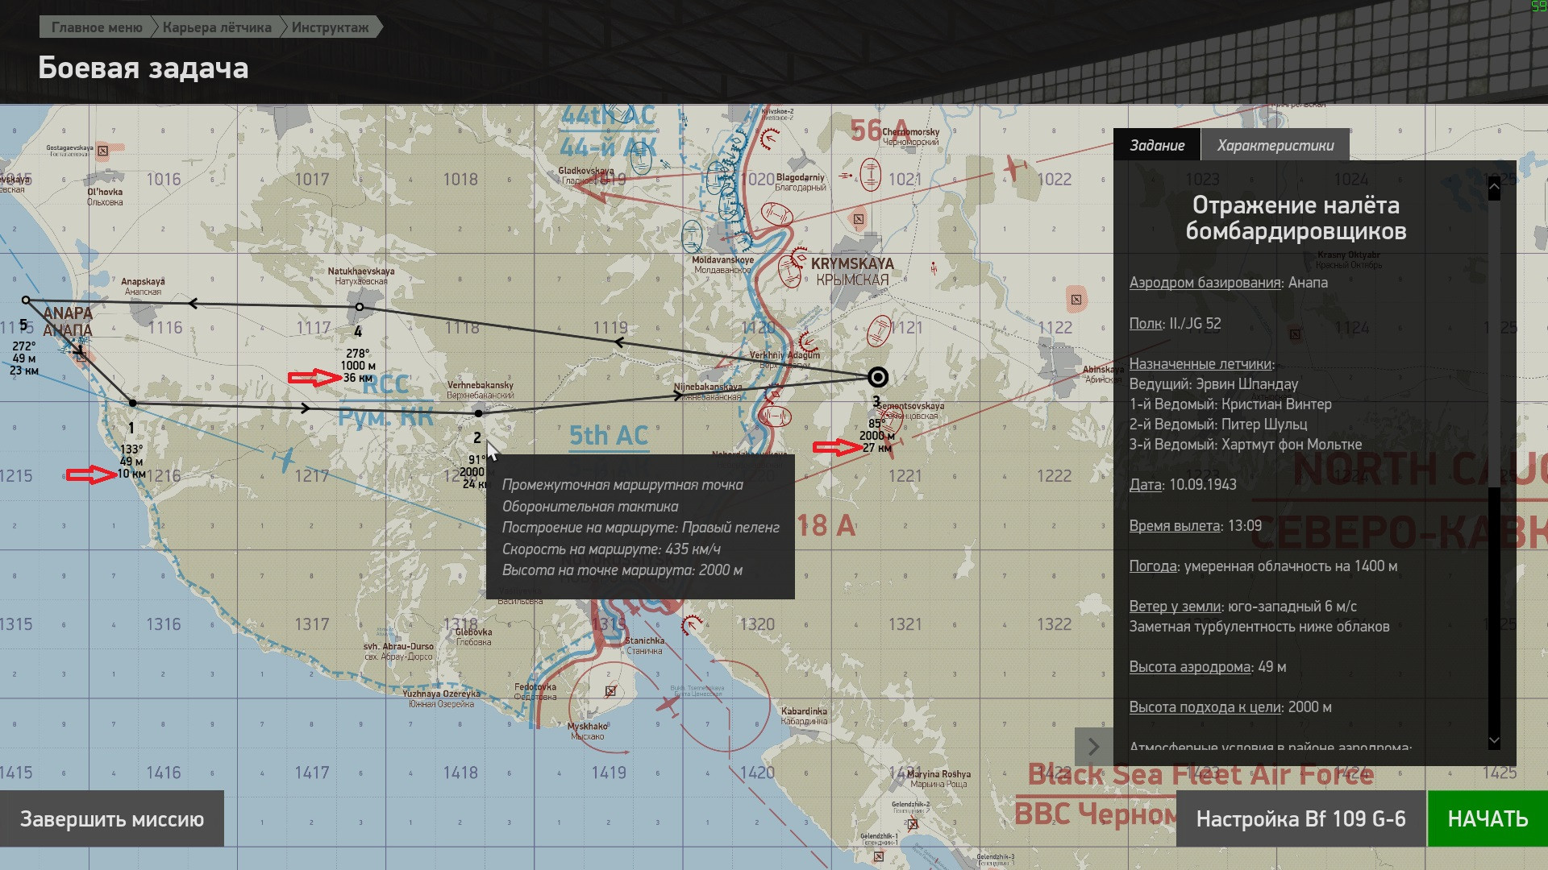Click Завершить миссию button
Viewport: 1548px width, 870px height.
tap(112, 818)
